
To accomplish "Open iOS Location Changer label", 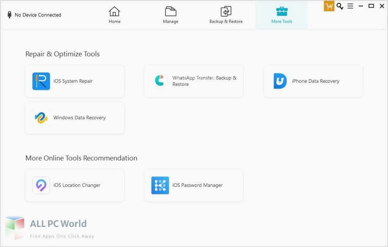I will pyautogui.click(x=77, y=185).
